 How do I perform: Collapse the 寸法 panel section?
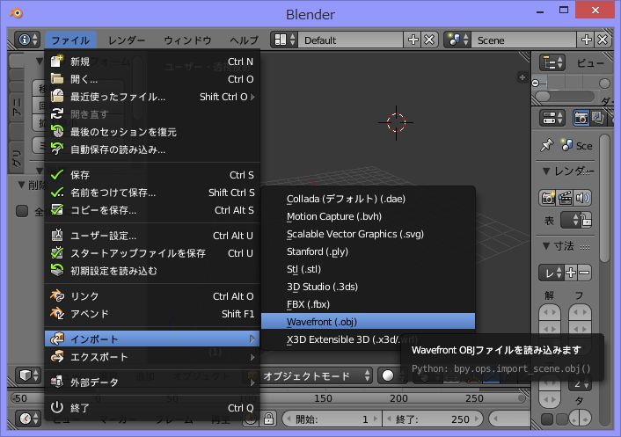546,247
